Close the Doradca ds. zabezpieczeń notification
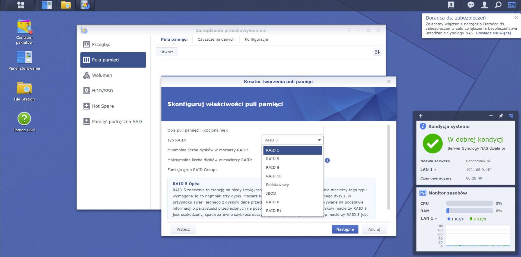 516,18
